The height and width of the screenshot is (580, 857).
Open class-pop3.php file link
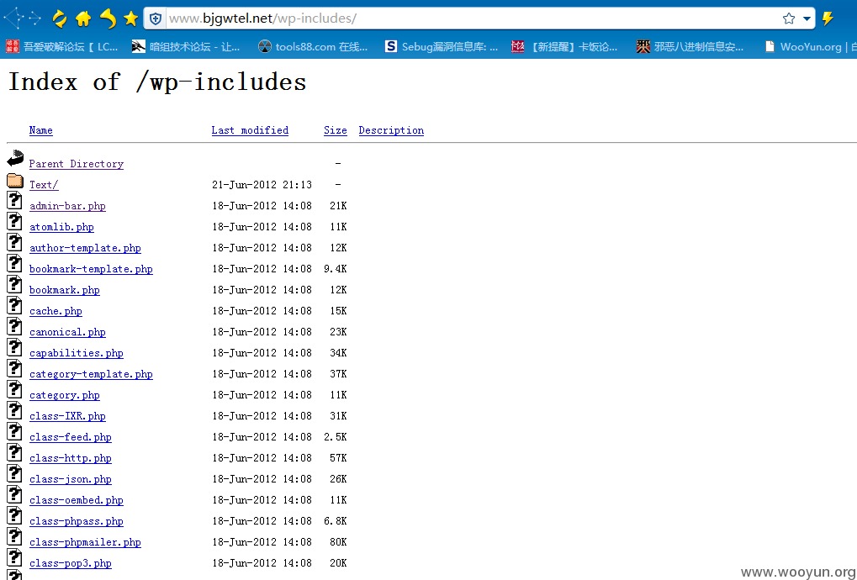(x=71, y=563)
